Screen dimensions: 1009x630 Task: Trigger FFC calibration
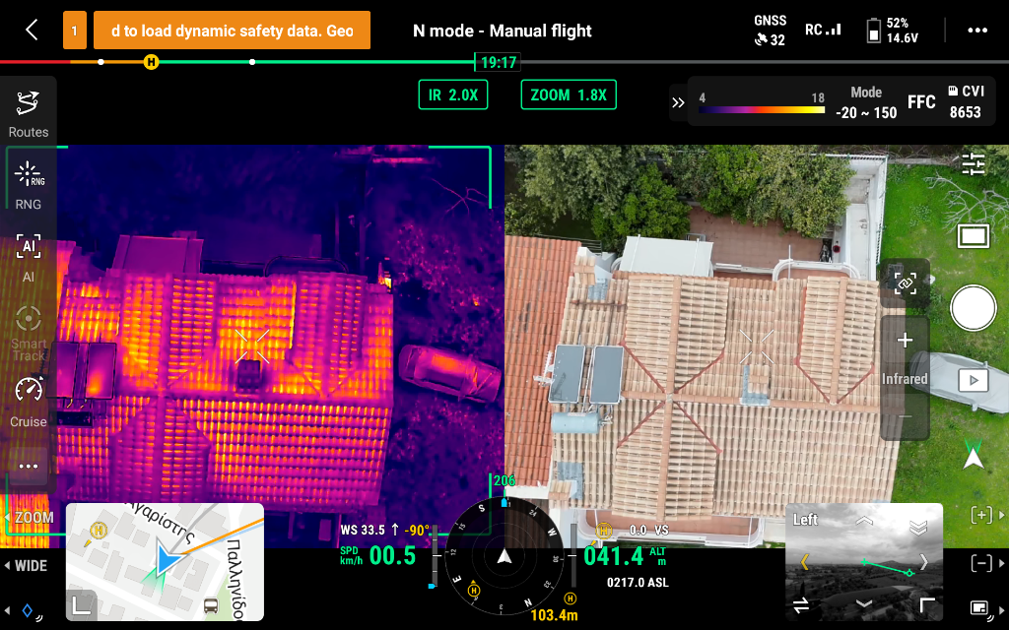[921, 102]
